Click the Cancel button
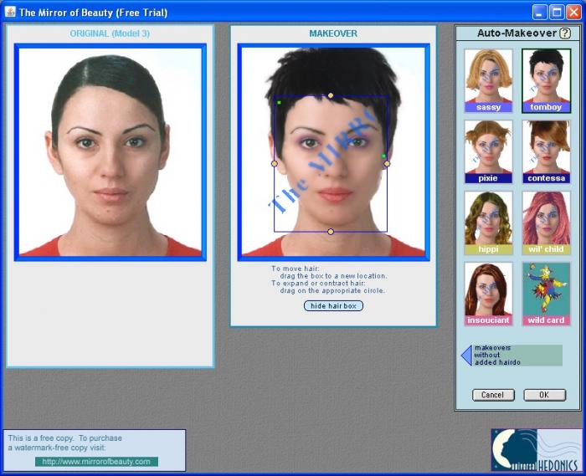The image size is (586, 476). (x=493, y=395)
